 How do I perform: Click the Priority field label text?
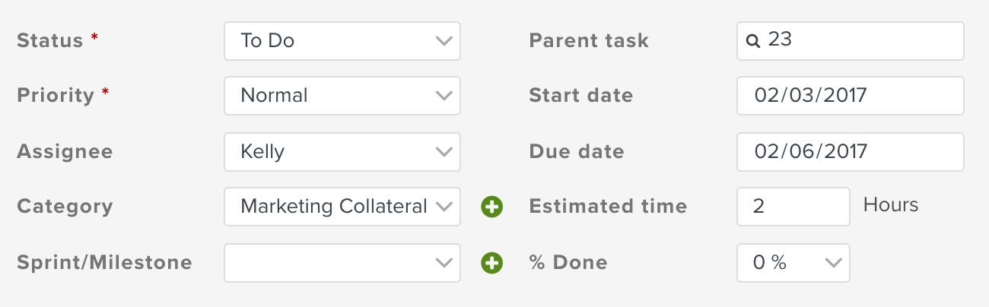(56, 96)
